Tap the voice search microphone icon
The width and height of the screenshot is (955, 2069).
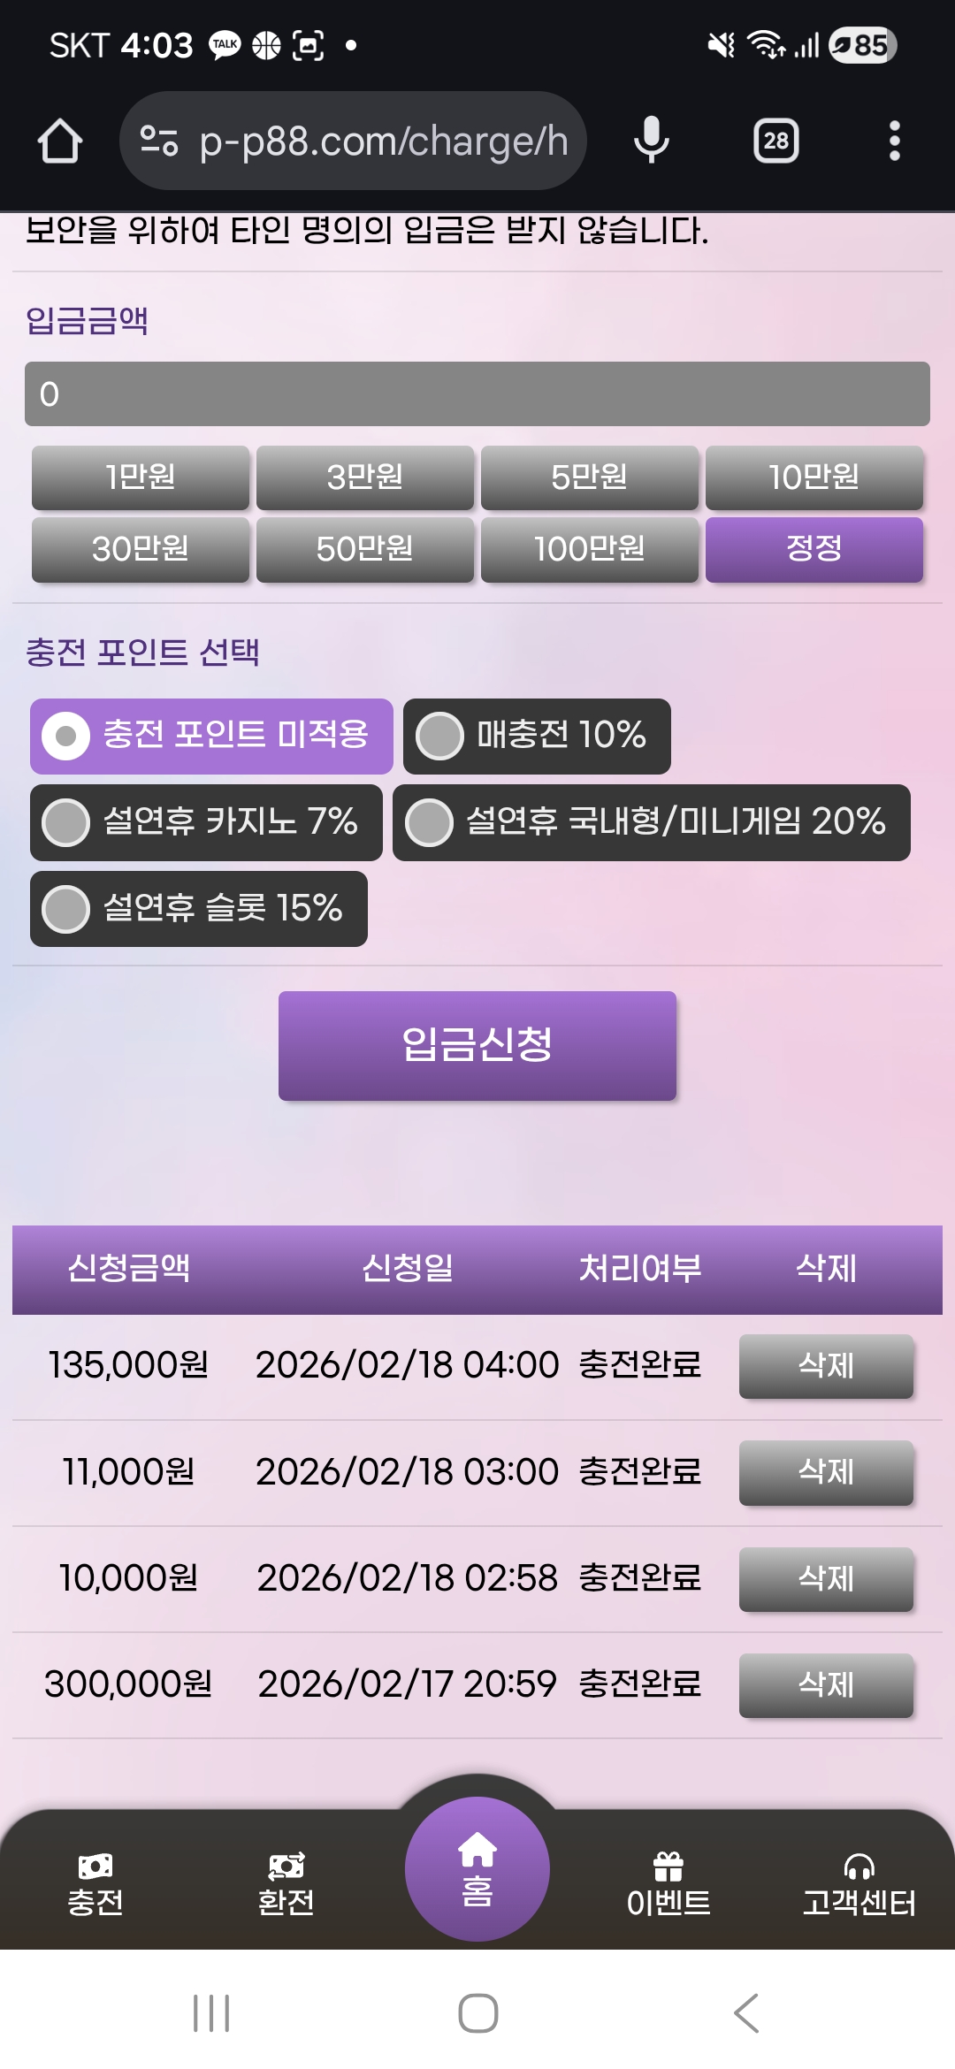[652, 141]
